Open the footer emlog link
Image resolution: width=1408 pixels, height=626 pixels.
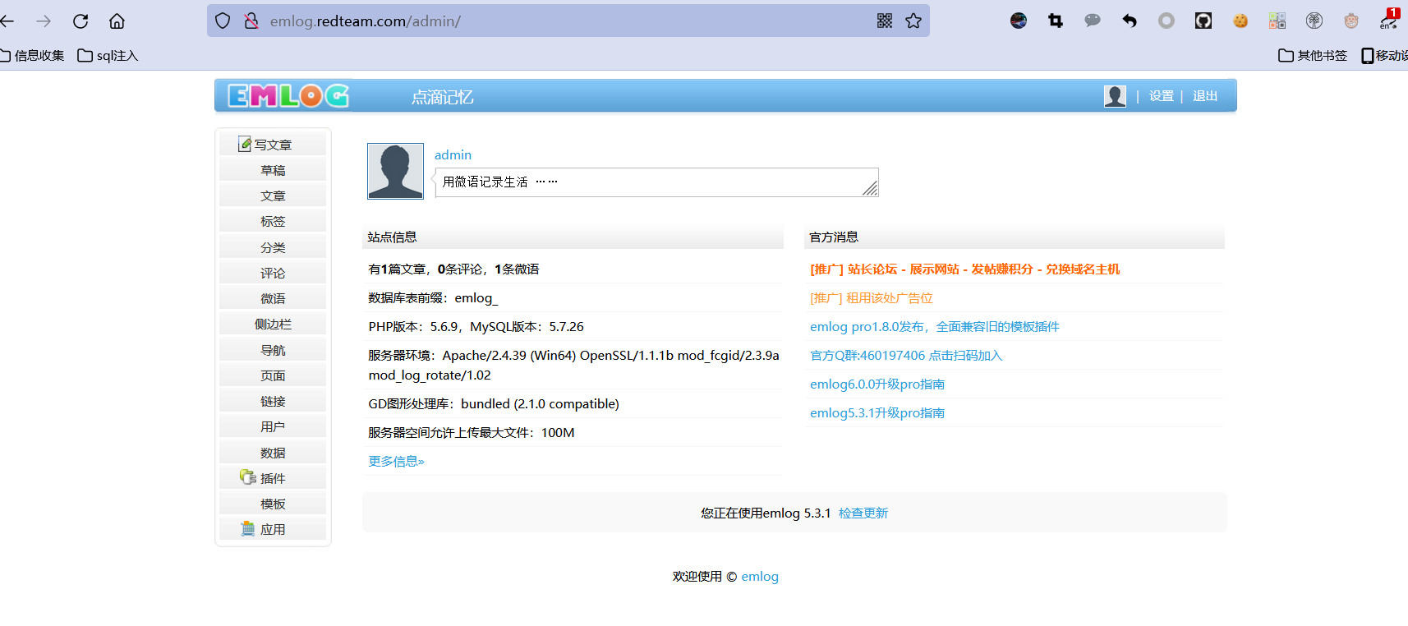click(760, 576)
